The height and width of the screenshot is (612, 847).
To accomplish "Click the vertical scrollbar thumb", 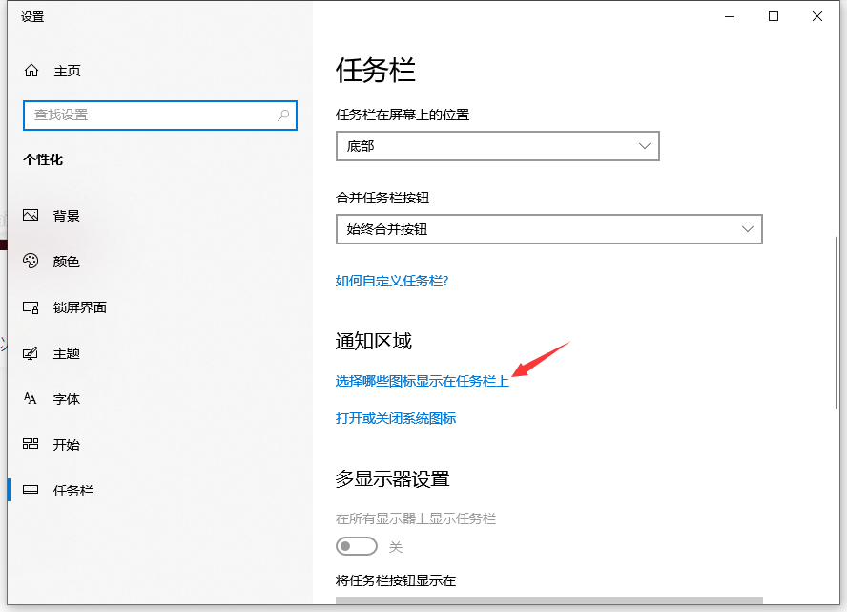I will pyautogui.click(x=837, y=325).
